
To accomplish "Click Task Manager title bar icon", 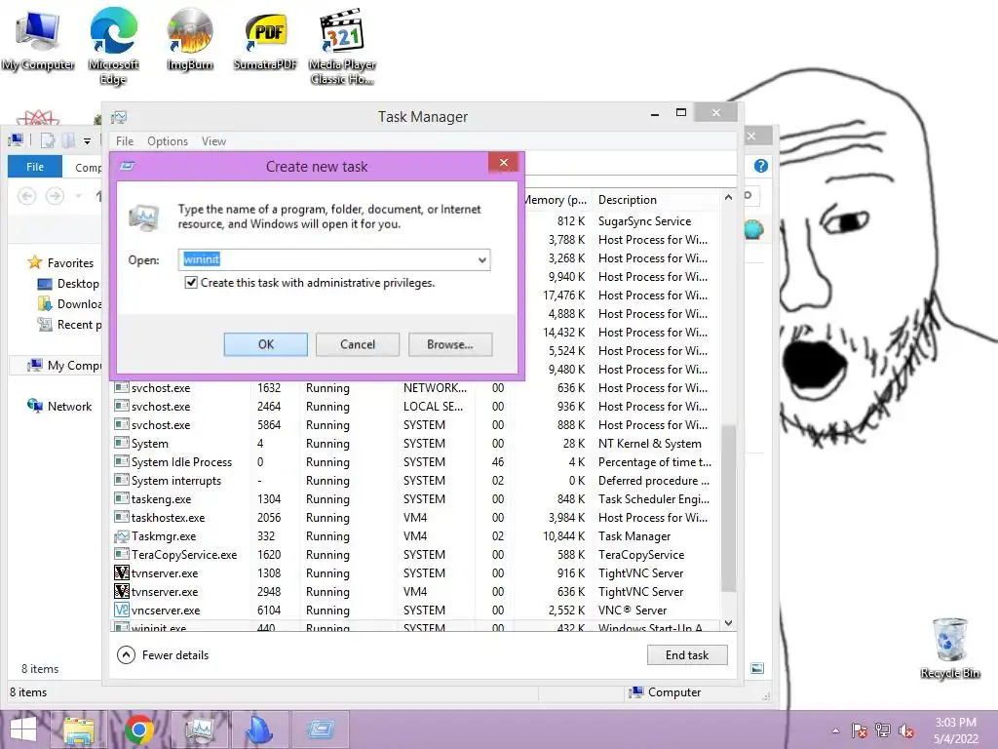I will (119, 117).
